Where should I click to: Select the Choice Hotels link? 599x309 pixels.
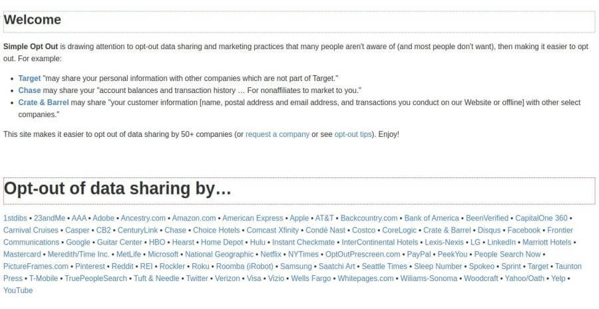tap(216, 231)
